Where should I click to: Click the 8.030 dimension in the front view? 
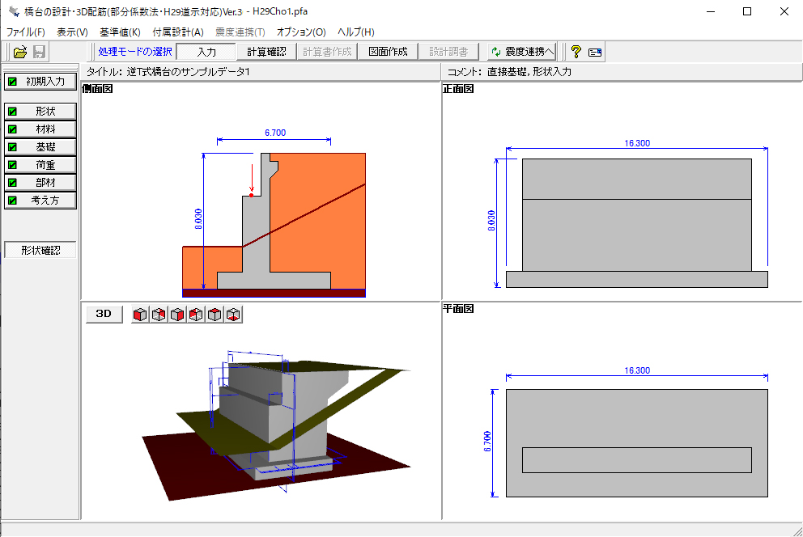491,221
